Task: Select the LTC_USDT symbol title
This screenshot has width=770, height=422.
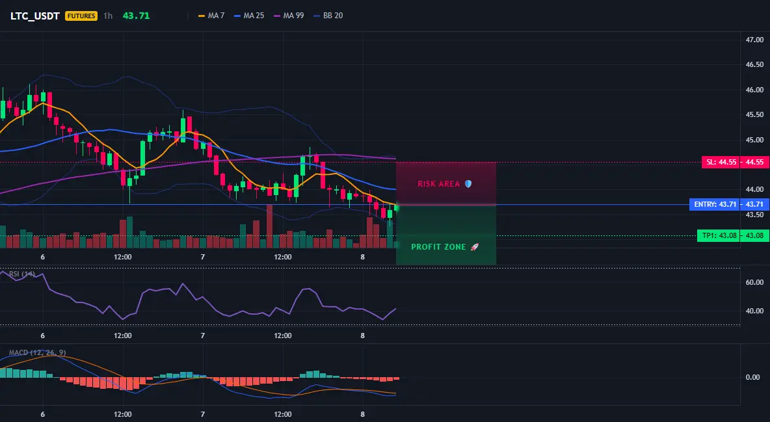Action: click(x=35, y=16)
